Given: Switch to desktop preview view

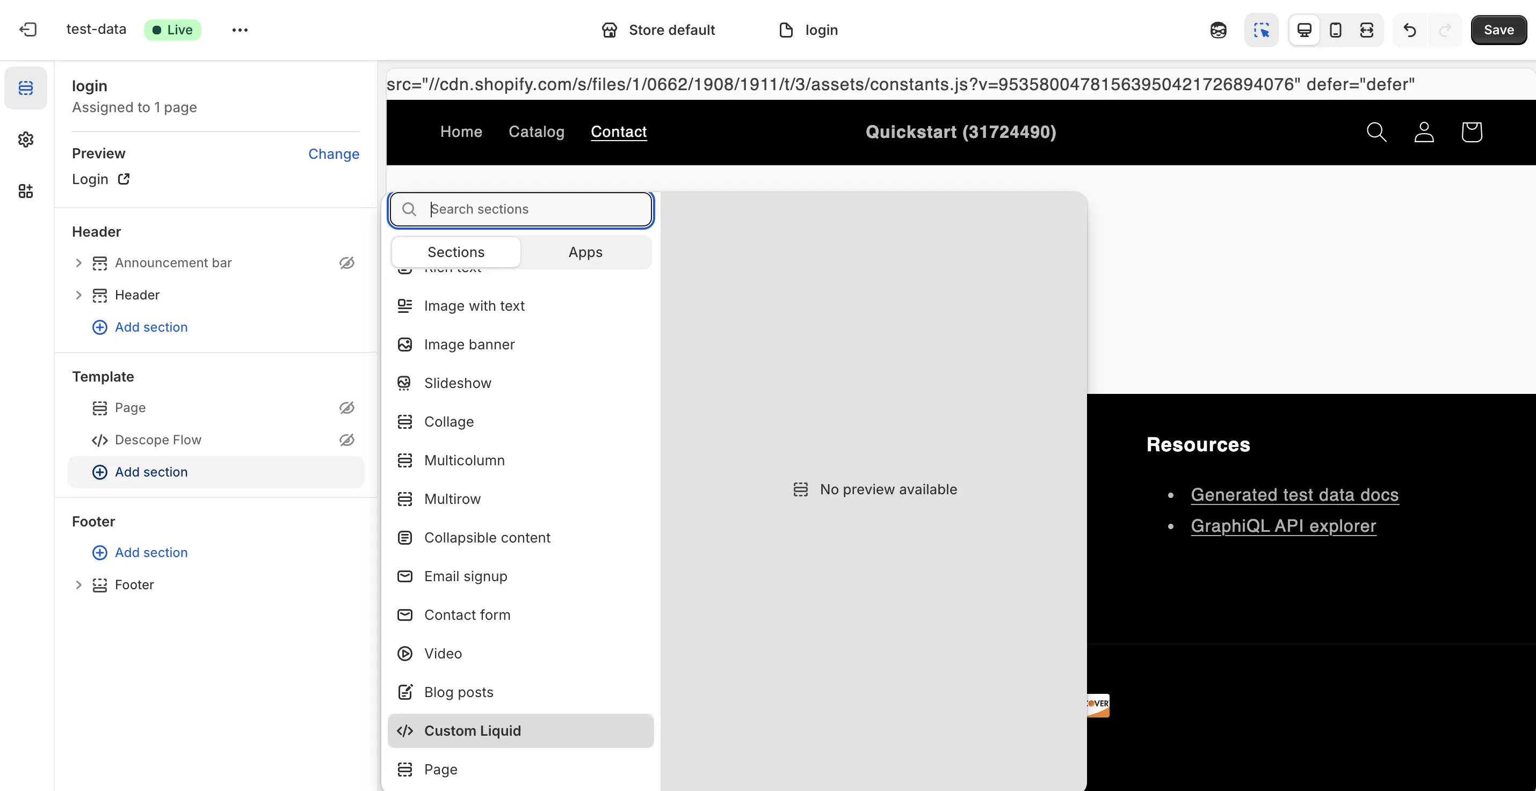Looking at the screenshot, I should tap(1304, 30).
